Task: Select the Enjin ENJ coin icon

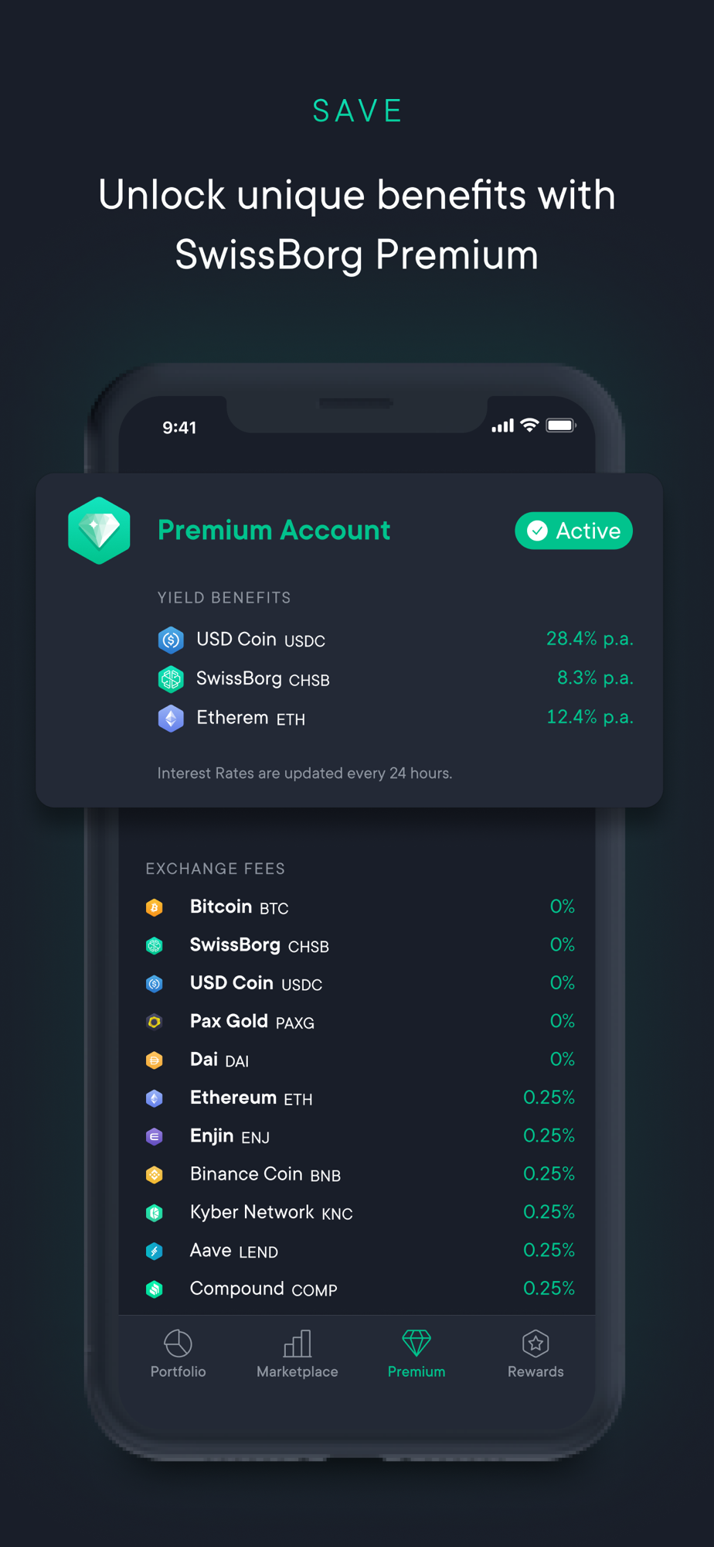Action: click(x=155, y=1136)
